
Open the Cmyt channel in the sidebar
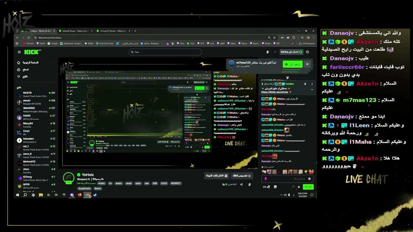point(36,133)
